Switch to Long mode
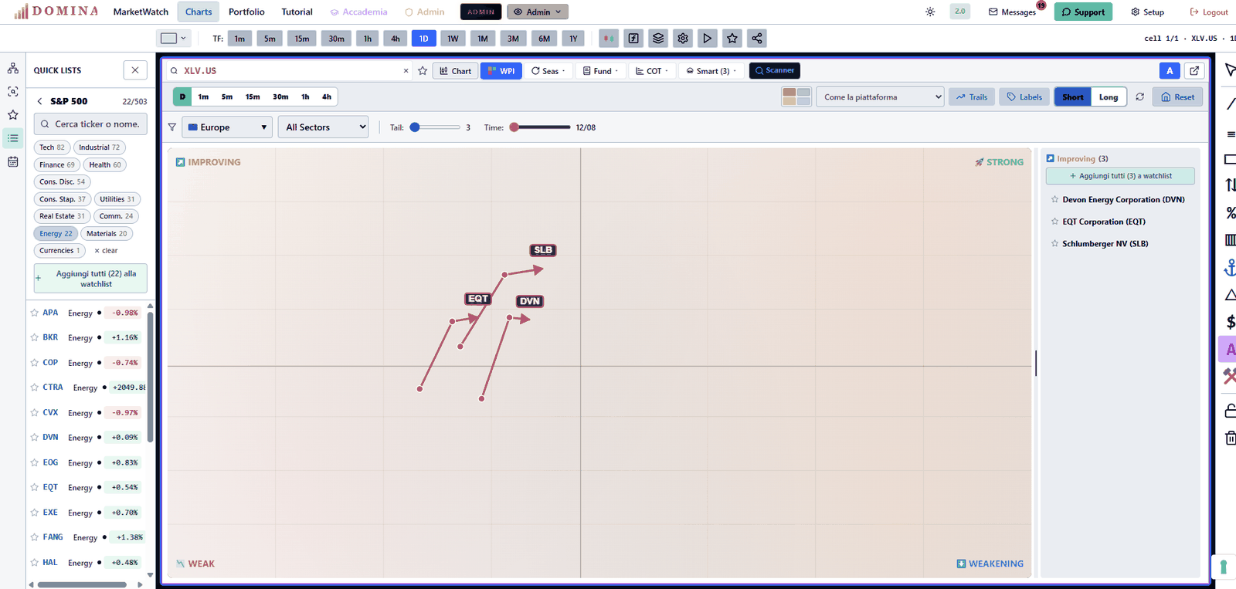The height and width of the screenshot is (589, 1236). point(1109,96)
